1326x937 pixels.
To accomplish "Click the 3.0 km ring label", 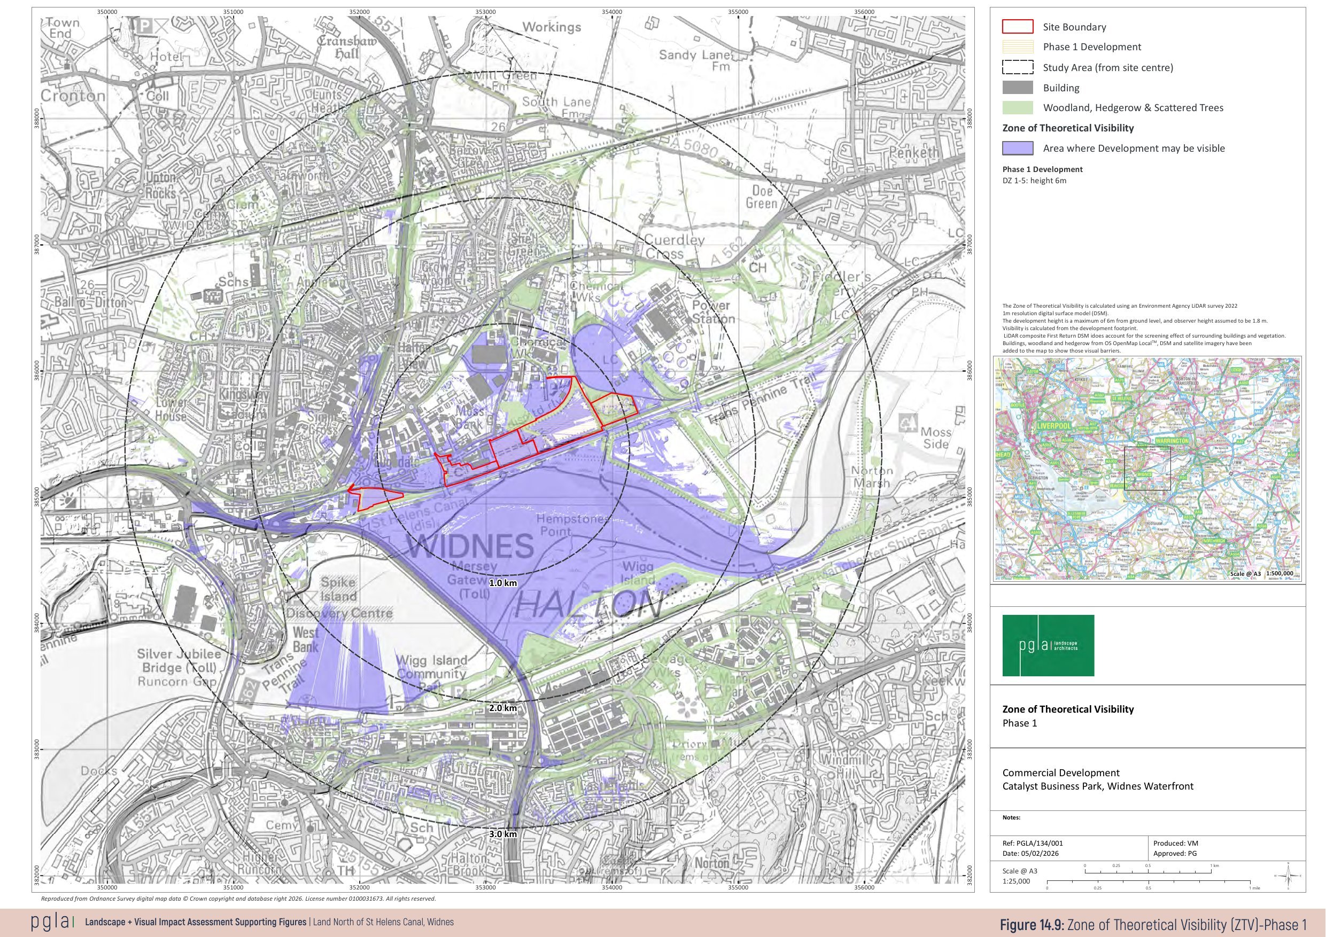I will tap(502, 834).
